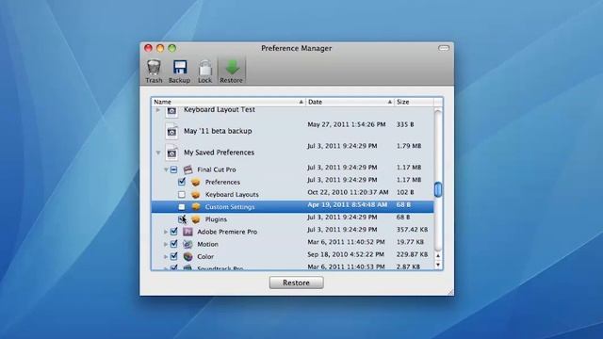603x339 pixels.
Task: Click the Final Cut Pro clapperboard icon
Action: [187, 169]
